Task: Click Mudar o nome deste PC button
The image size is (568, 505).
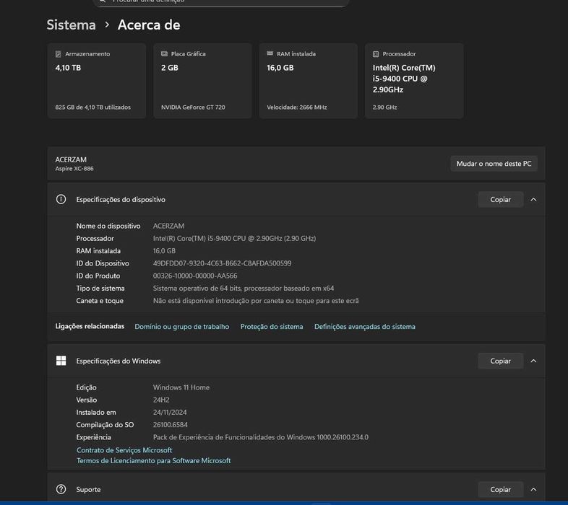Action: click(x=494, y=164)
